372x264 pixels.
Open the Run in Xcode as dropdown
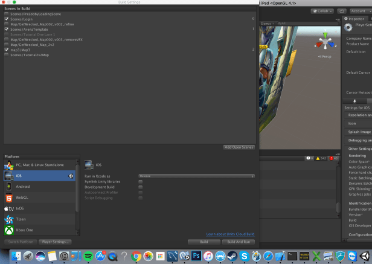point(196,176)
